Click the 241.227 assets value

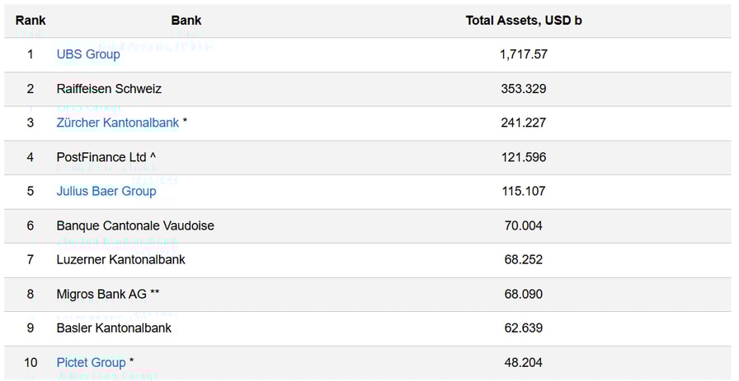point(523,123)
